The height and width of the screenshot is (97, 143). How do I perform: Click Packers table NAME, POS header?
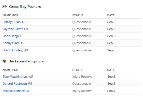10,15
